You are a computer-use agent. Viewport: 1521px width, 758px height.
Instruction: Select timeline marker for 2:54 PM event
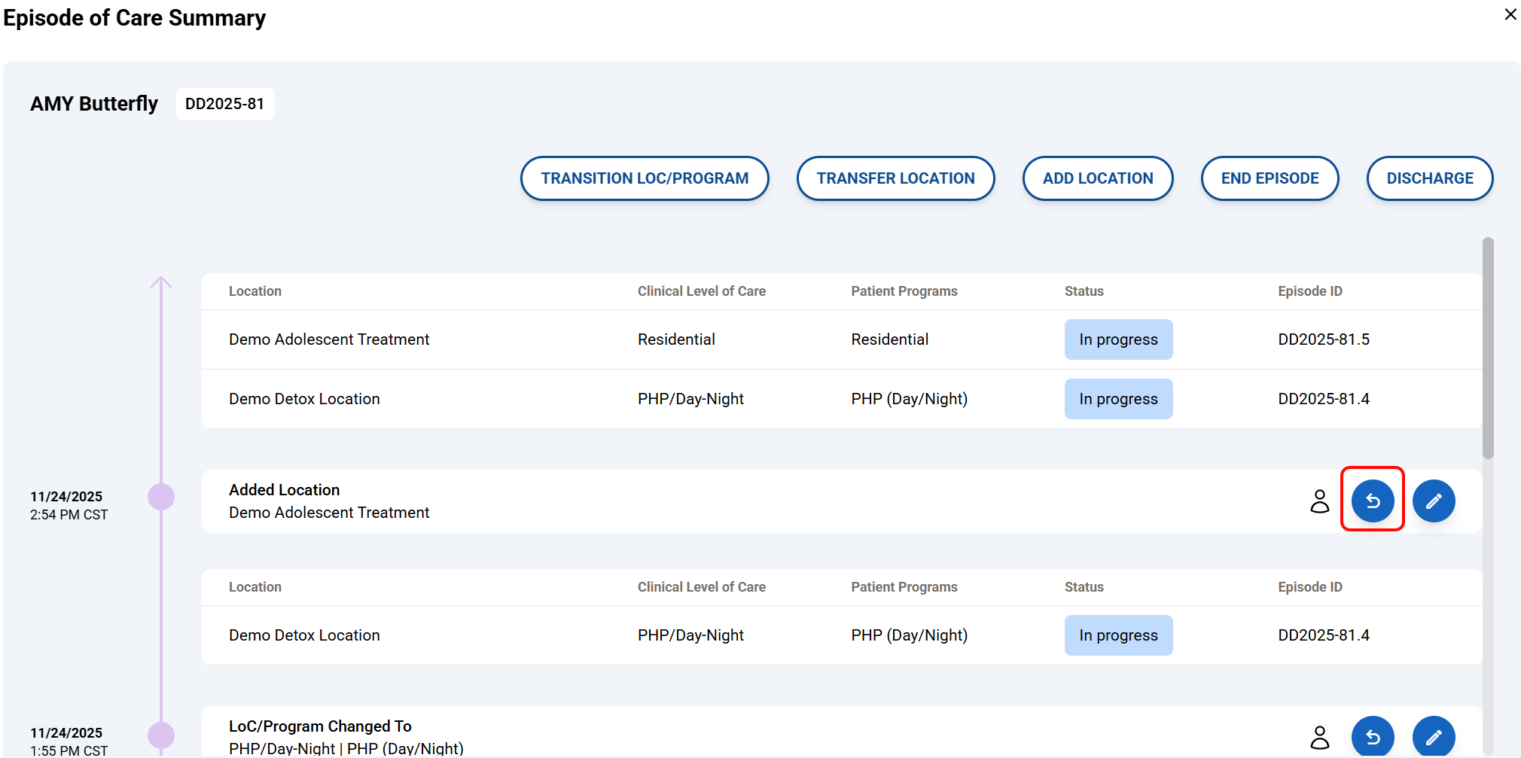[161, 497]
